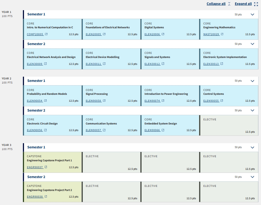261x205 pixels.
Task: Click the Collapse all link
Action: [x=216, y=4]
